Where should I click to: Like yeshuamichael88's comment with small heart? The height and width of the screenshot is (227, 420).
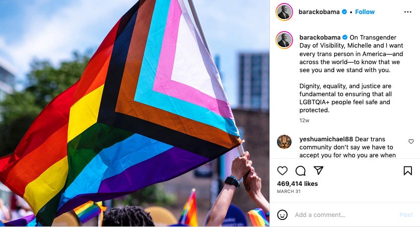coord(411,141)
